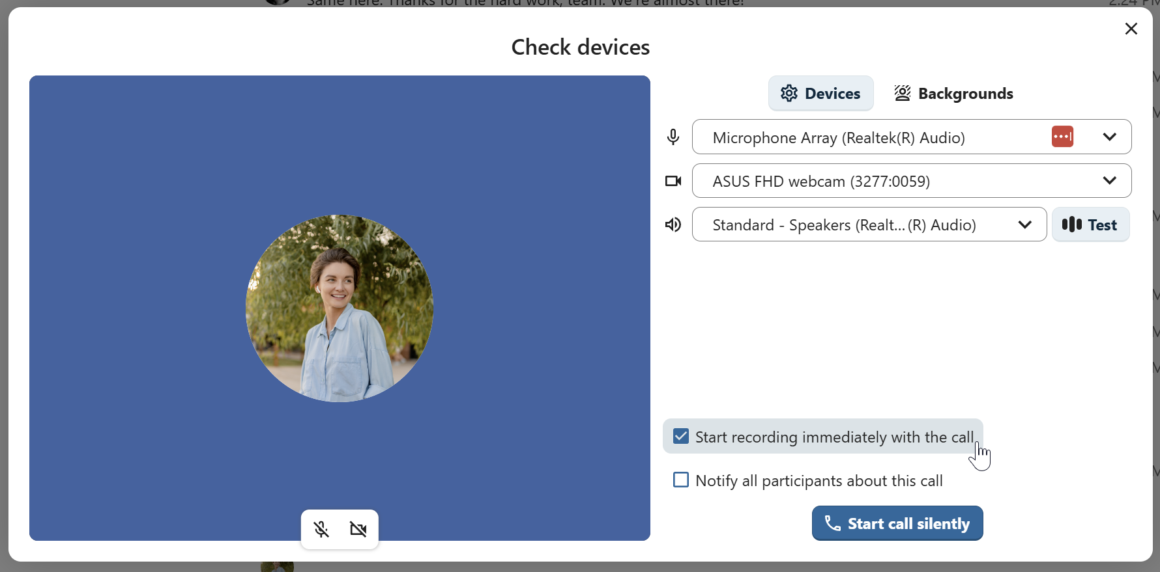Image resolution: width=1160 pixels, height=572 pixels.
Task: Click the sound bars icon on the Test button
Action: [1072, 225]
